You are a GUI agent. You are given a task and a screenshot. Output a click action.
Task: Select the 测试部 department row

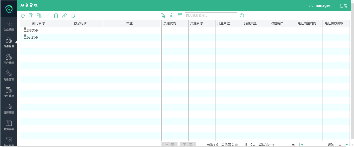coord(33,30)
